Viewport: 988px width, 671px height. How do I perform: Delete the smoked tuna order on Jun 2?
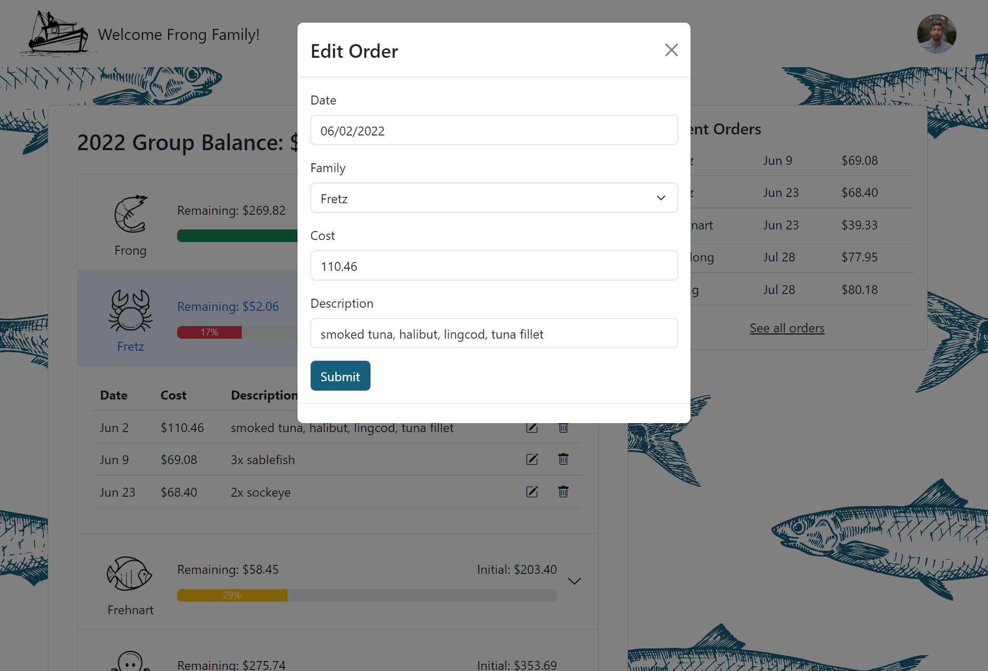563,427
